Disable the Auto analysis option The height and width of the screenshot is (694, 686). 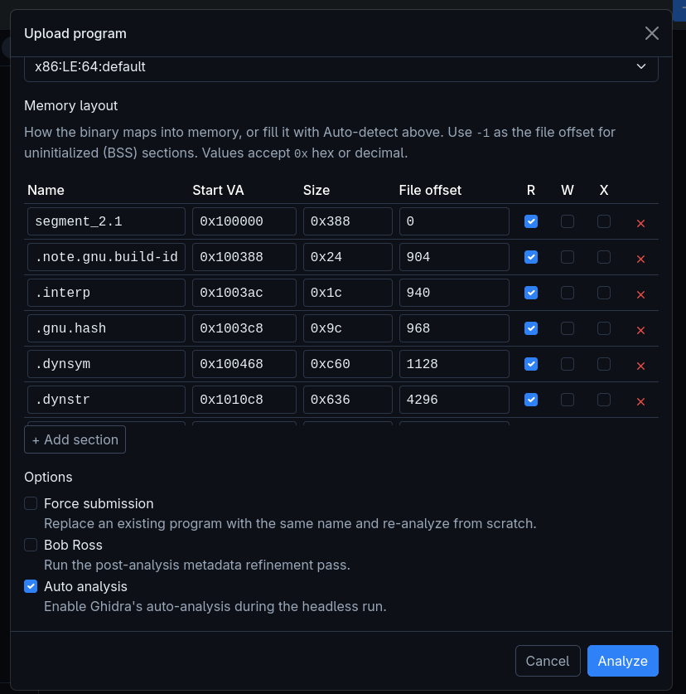[31, 586]
